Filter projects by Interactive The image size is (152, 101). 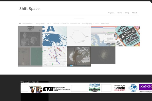tap(75, 23)
